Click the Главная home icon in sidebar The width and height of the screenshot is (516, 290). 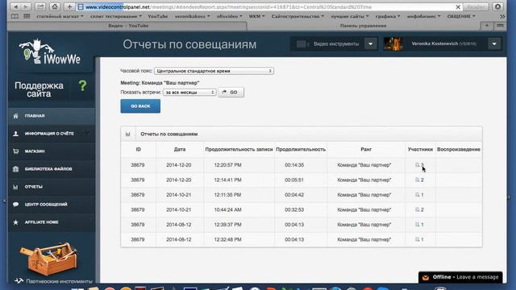(15, 116)
